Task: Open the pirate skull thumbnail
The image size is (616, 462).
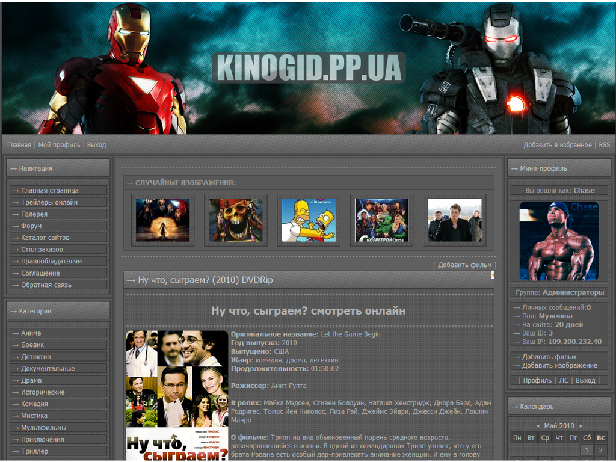Action: tap(236, 220)
